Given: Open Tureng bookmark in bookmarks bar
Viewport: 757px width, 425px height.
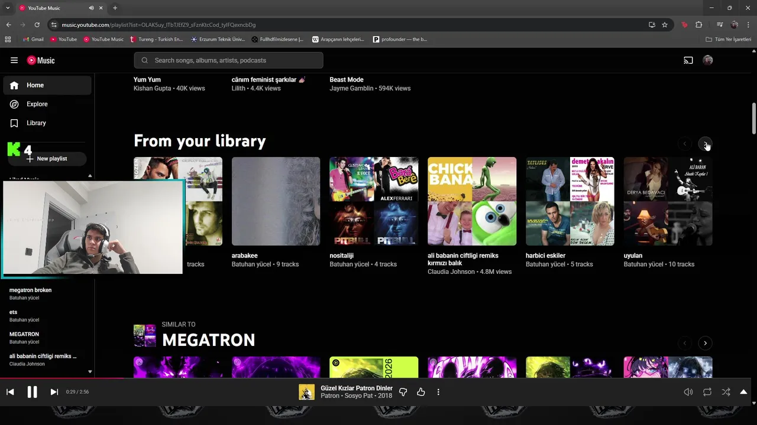Looking at the screenshot, I should [157, 40].
